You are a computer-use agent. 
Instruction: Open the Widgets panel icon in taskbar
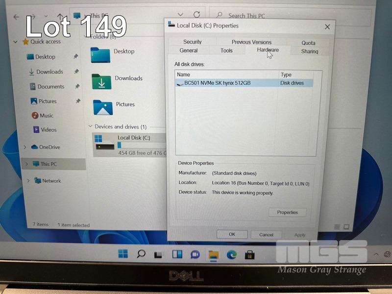(177, 254)
